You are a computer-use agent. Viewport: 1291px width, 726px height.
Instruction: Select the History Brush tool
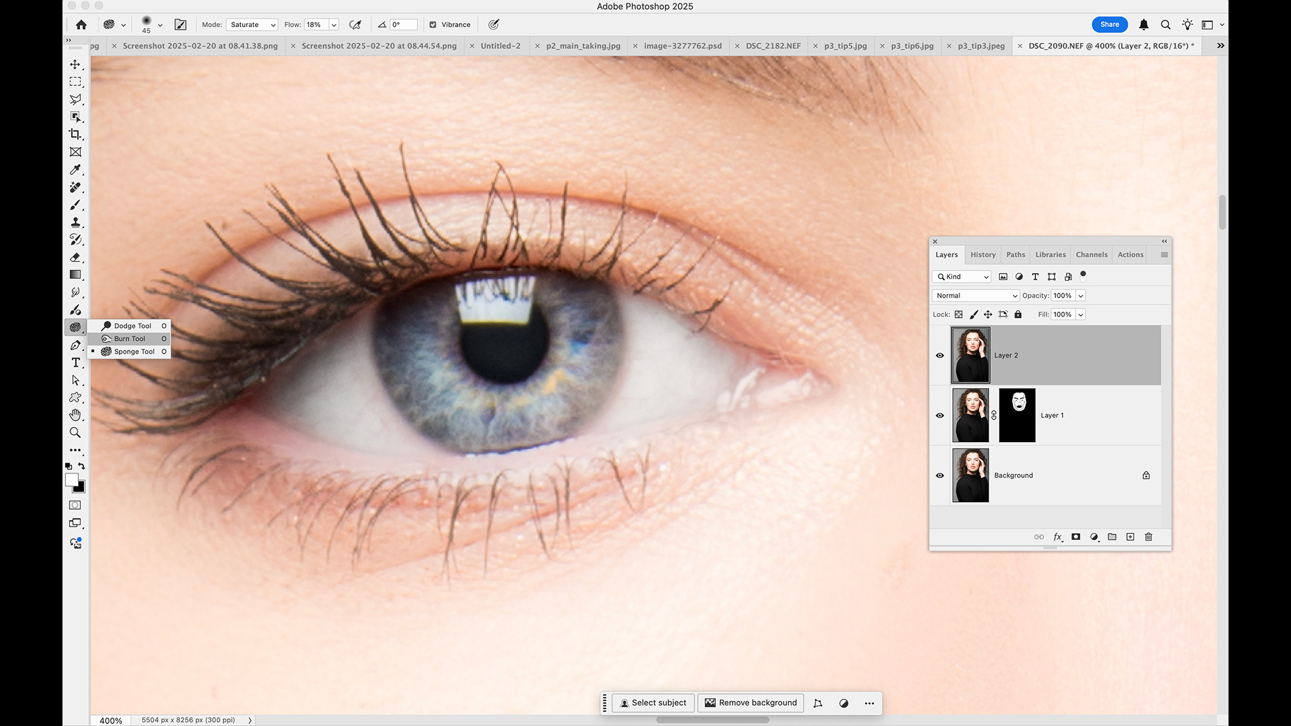pos(76,239)
